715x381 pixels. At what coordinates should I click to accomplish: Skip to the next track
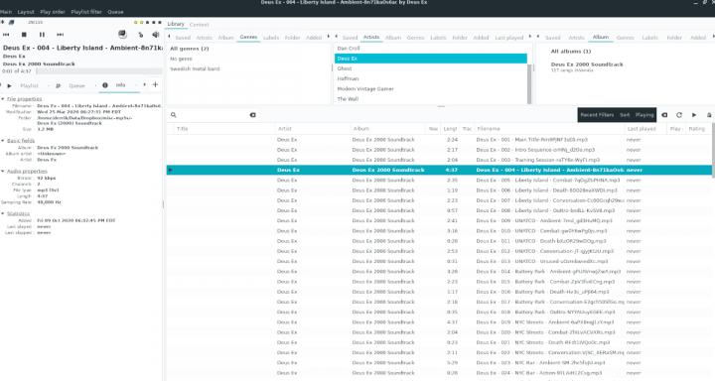pyautogui.click(x=60, y=35)
